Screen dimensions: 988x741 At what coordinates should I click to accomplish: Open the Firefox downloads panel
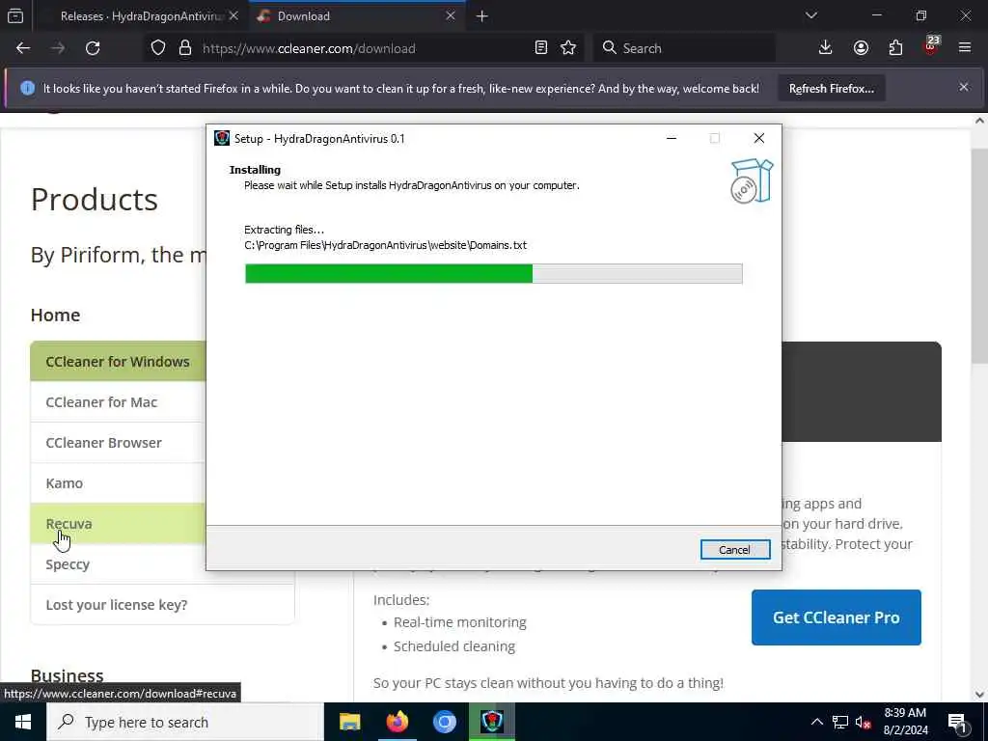(826, 48)
